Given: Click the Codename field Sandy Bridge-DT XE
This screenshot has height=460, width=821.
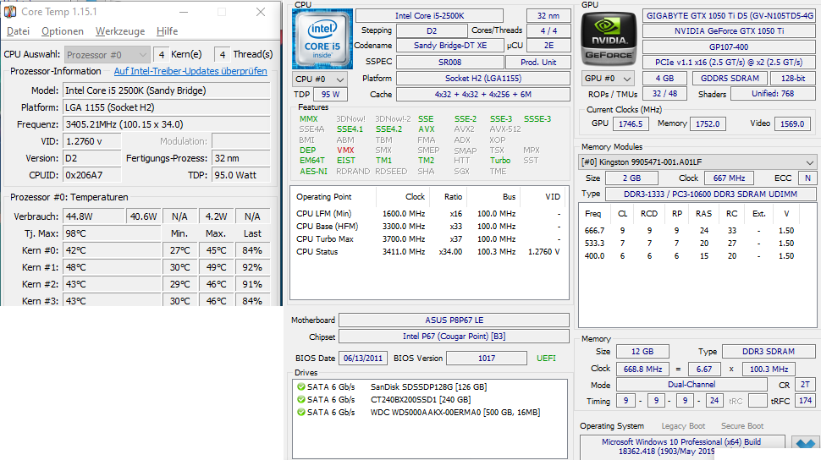Looking at the screenshot, I should [x=450, y=46].
